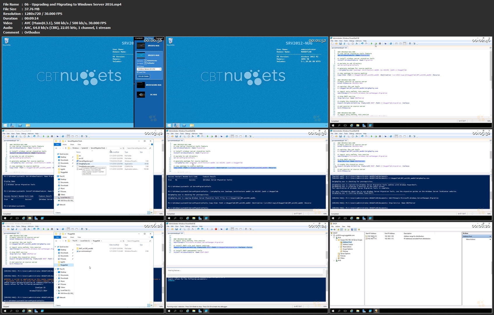The height and width of the screenshot is (315, 494).
Task: Click Back arrow in DHCP console toolbar
Action: coord(332,230)
